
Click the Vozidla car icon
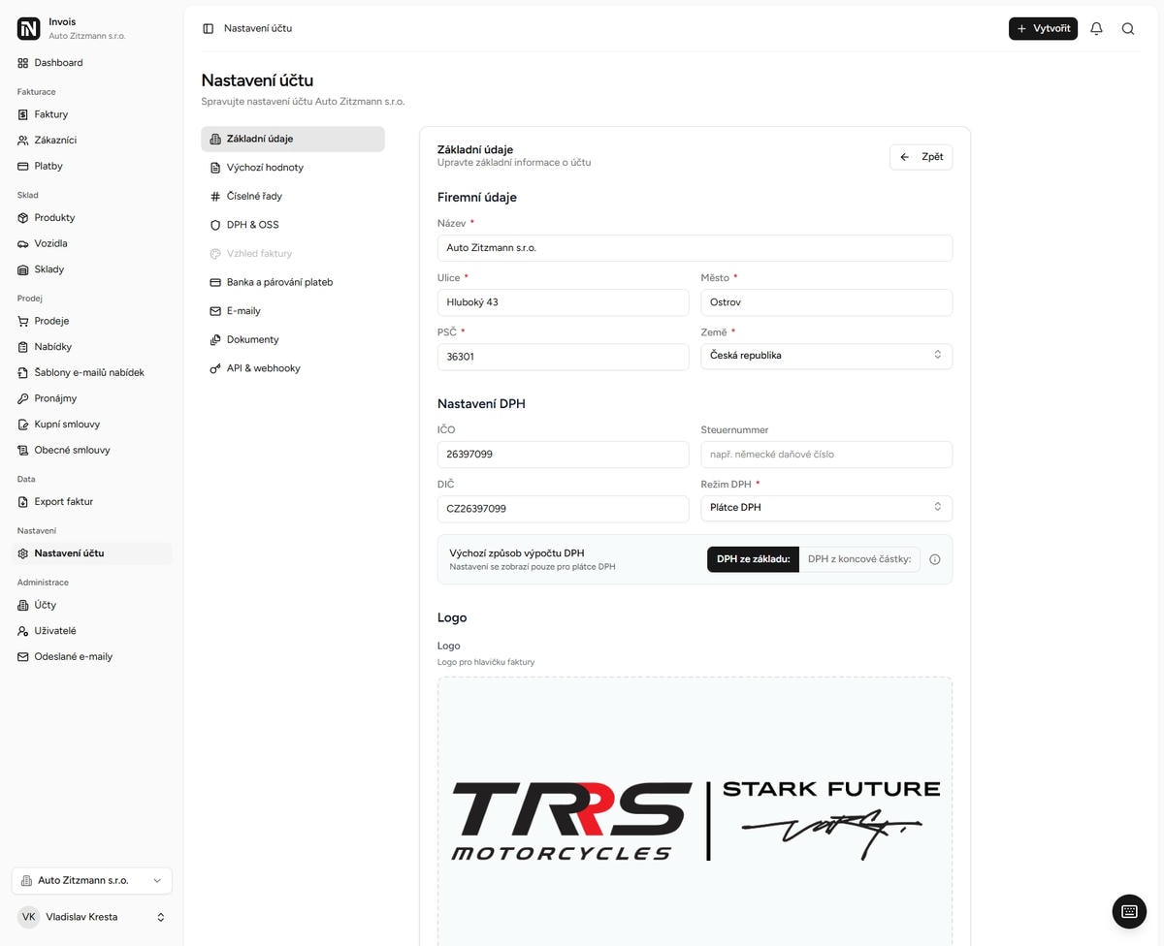pyautogui.click(x=23, y=243)
